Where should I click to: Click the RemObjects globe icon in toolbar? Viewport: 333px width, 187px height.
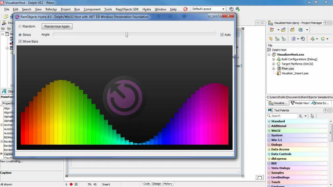click(x=185, y=9)
